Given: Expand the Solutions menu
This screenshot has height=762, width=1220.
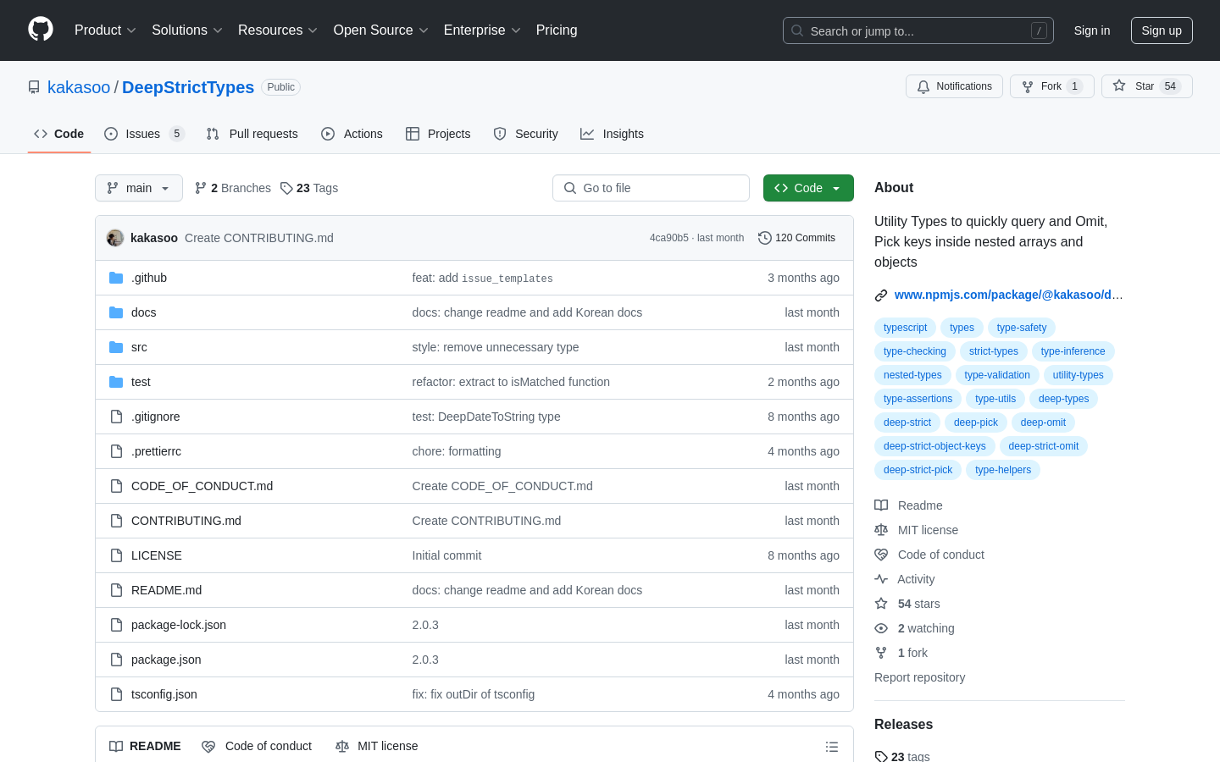Looking at the screenshot, I should (x=187, y=30).
